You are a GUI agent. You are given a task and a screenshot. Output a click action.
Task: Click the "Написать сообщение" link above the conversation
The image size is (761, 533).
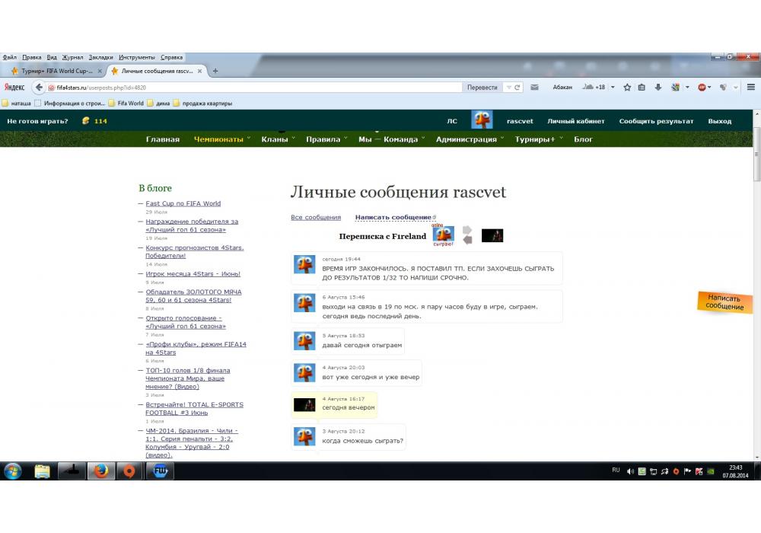tap(393, 218)
